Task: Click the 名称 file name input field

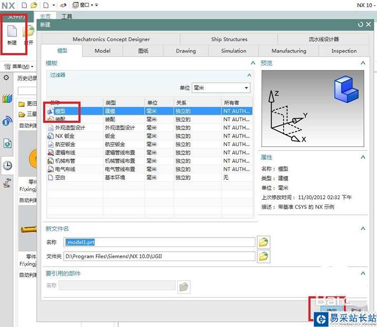Action: [159, 242]
